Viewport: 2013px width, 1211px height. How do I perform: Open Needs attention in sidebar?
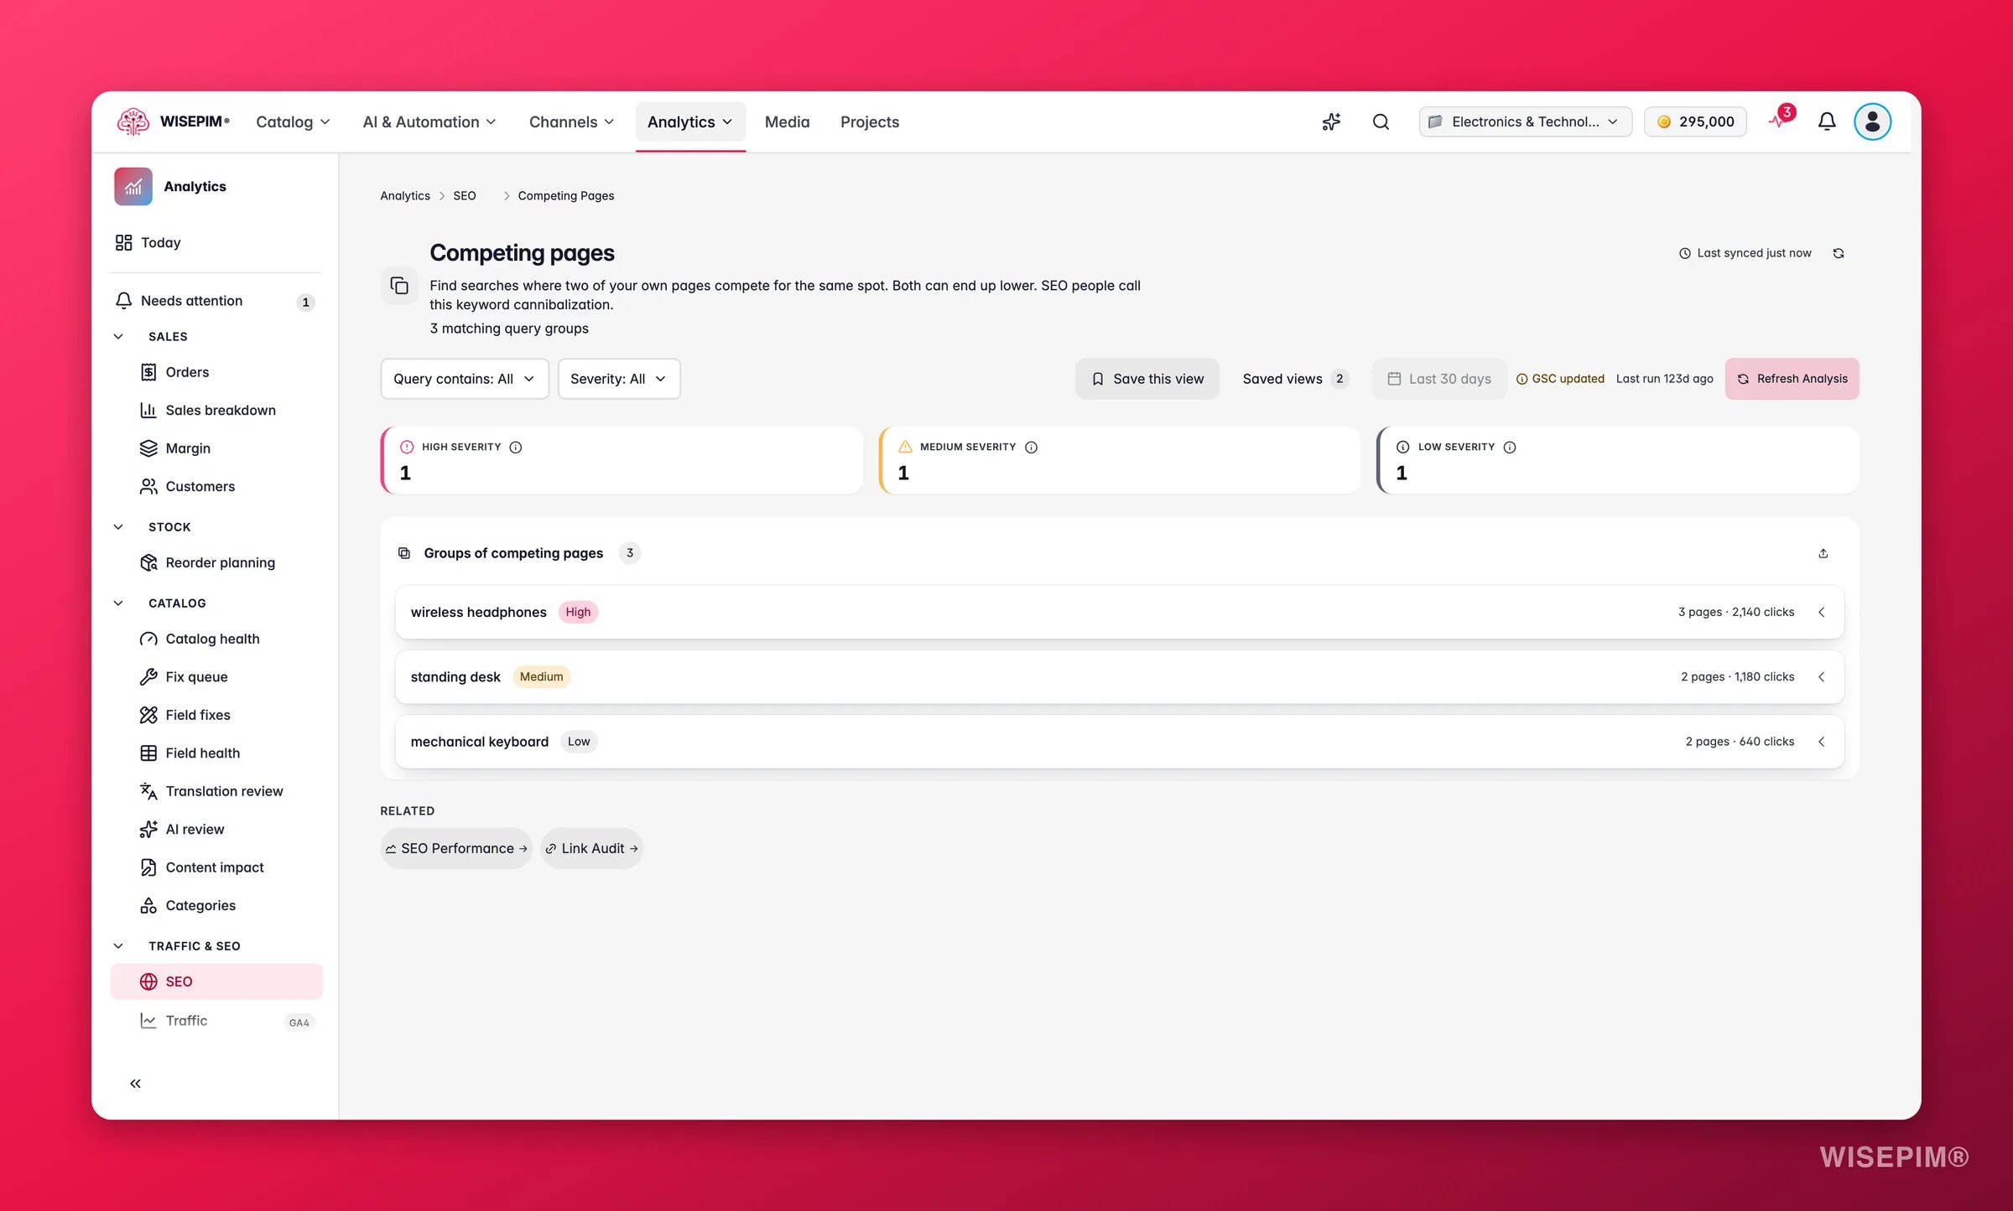(x=216, y=301)
